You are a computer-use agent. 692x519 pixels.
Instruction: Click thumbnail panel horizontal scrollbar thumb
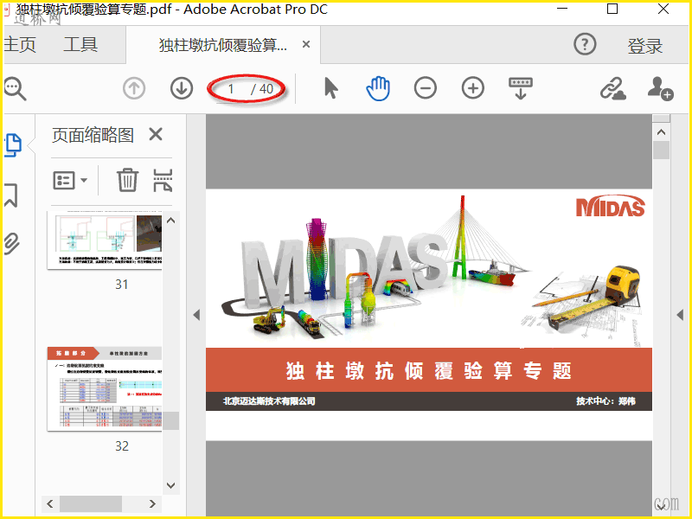[91, 503]
